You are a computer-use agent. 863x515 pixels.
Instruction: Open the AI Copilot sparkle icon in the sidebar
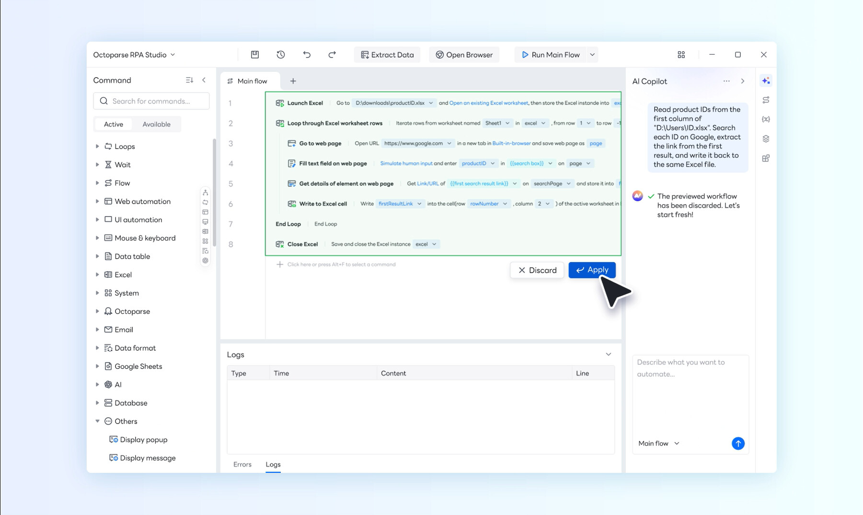pyautogui.click(x=766, y=81)
